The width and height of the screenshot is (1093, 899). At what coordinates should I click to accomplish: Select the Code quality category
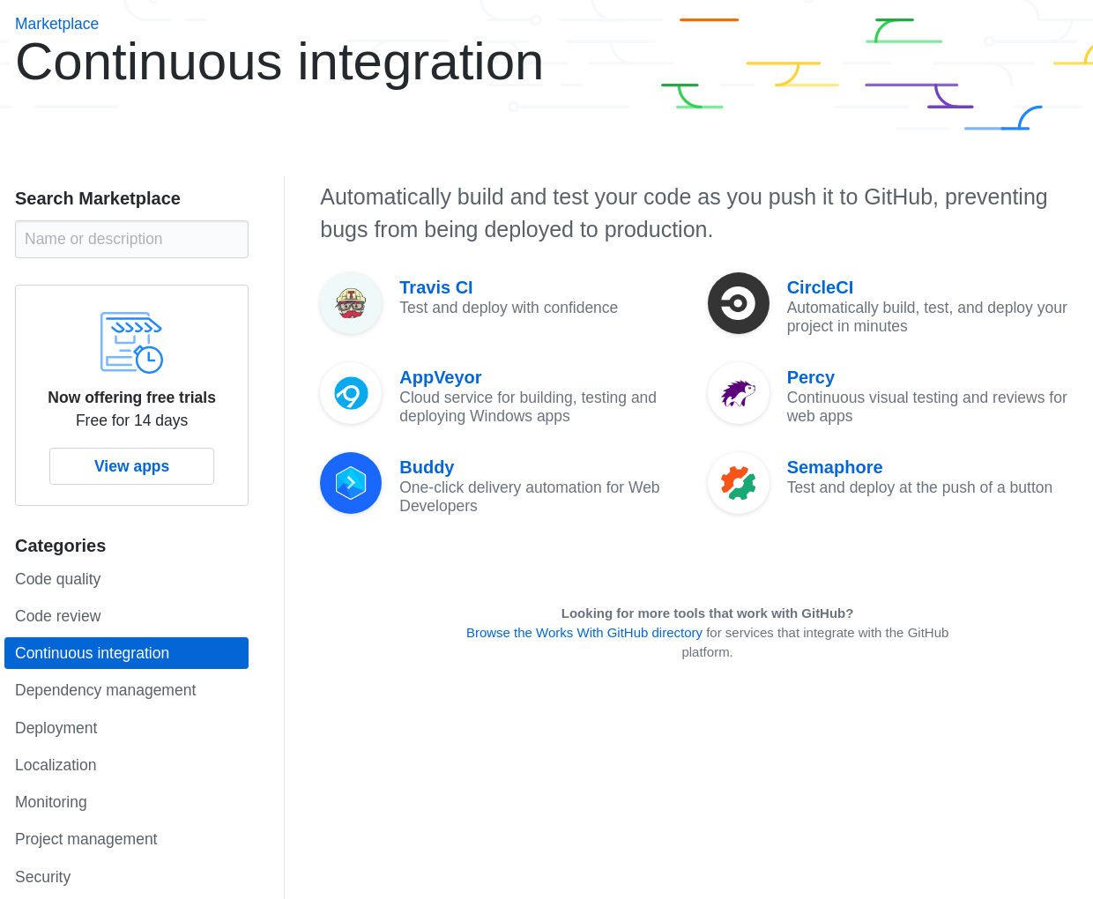coord(57,579)
